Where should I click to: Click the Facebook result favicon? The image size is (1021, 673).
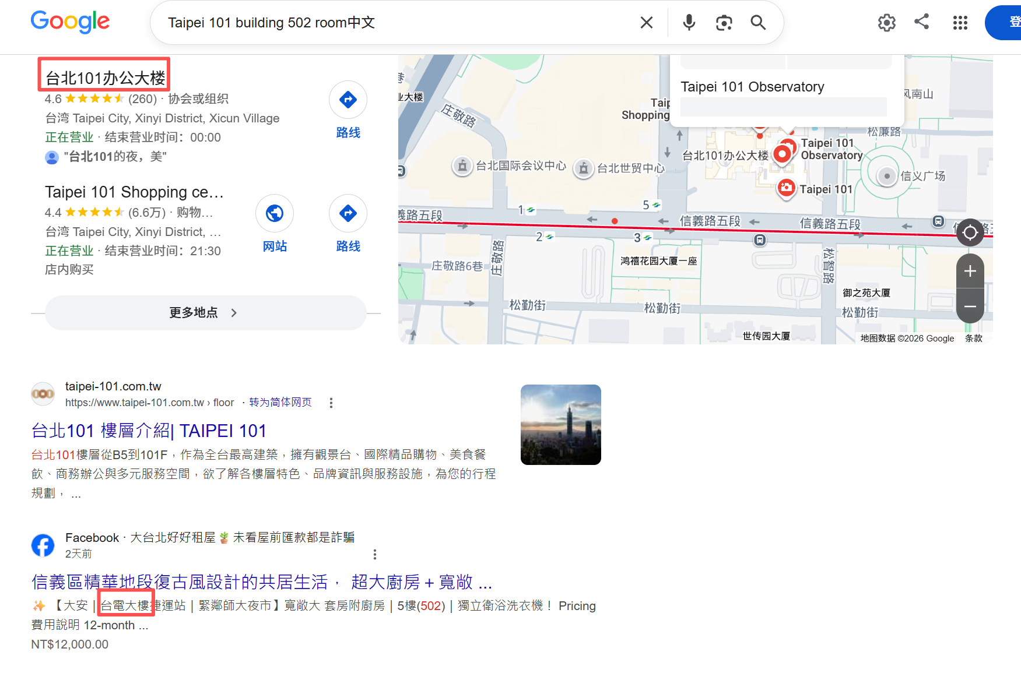43,545
